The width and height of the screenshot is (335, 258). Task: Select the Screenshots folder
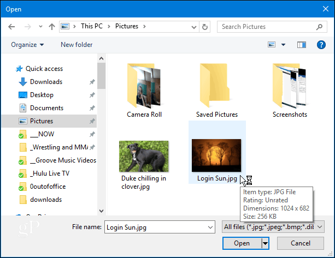click(x=290, y=91)
